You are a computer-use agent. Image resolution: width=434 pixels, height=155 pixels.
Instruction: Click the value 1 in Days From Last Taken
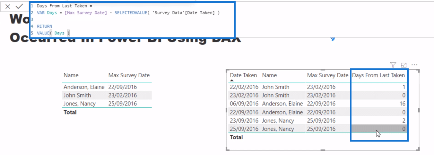[404, 87]
